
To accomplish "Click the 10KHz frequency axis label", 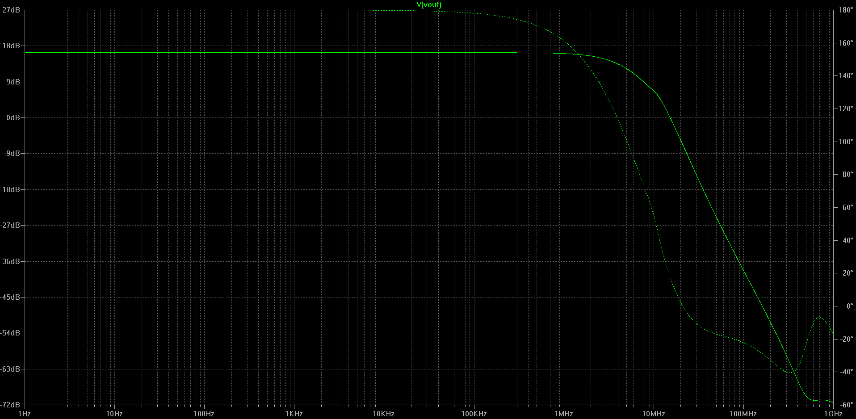I will 384,414.
